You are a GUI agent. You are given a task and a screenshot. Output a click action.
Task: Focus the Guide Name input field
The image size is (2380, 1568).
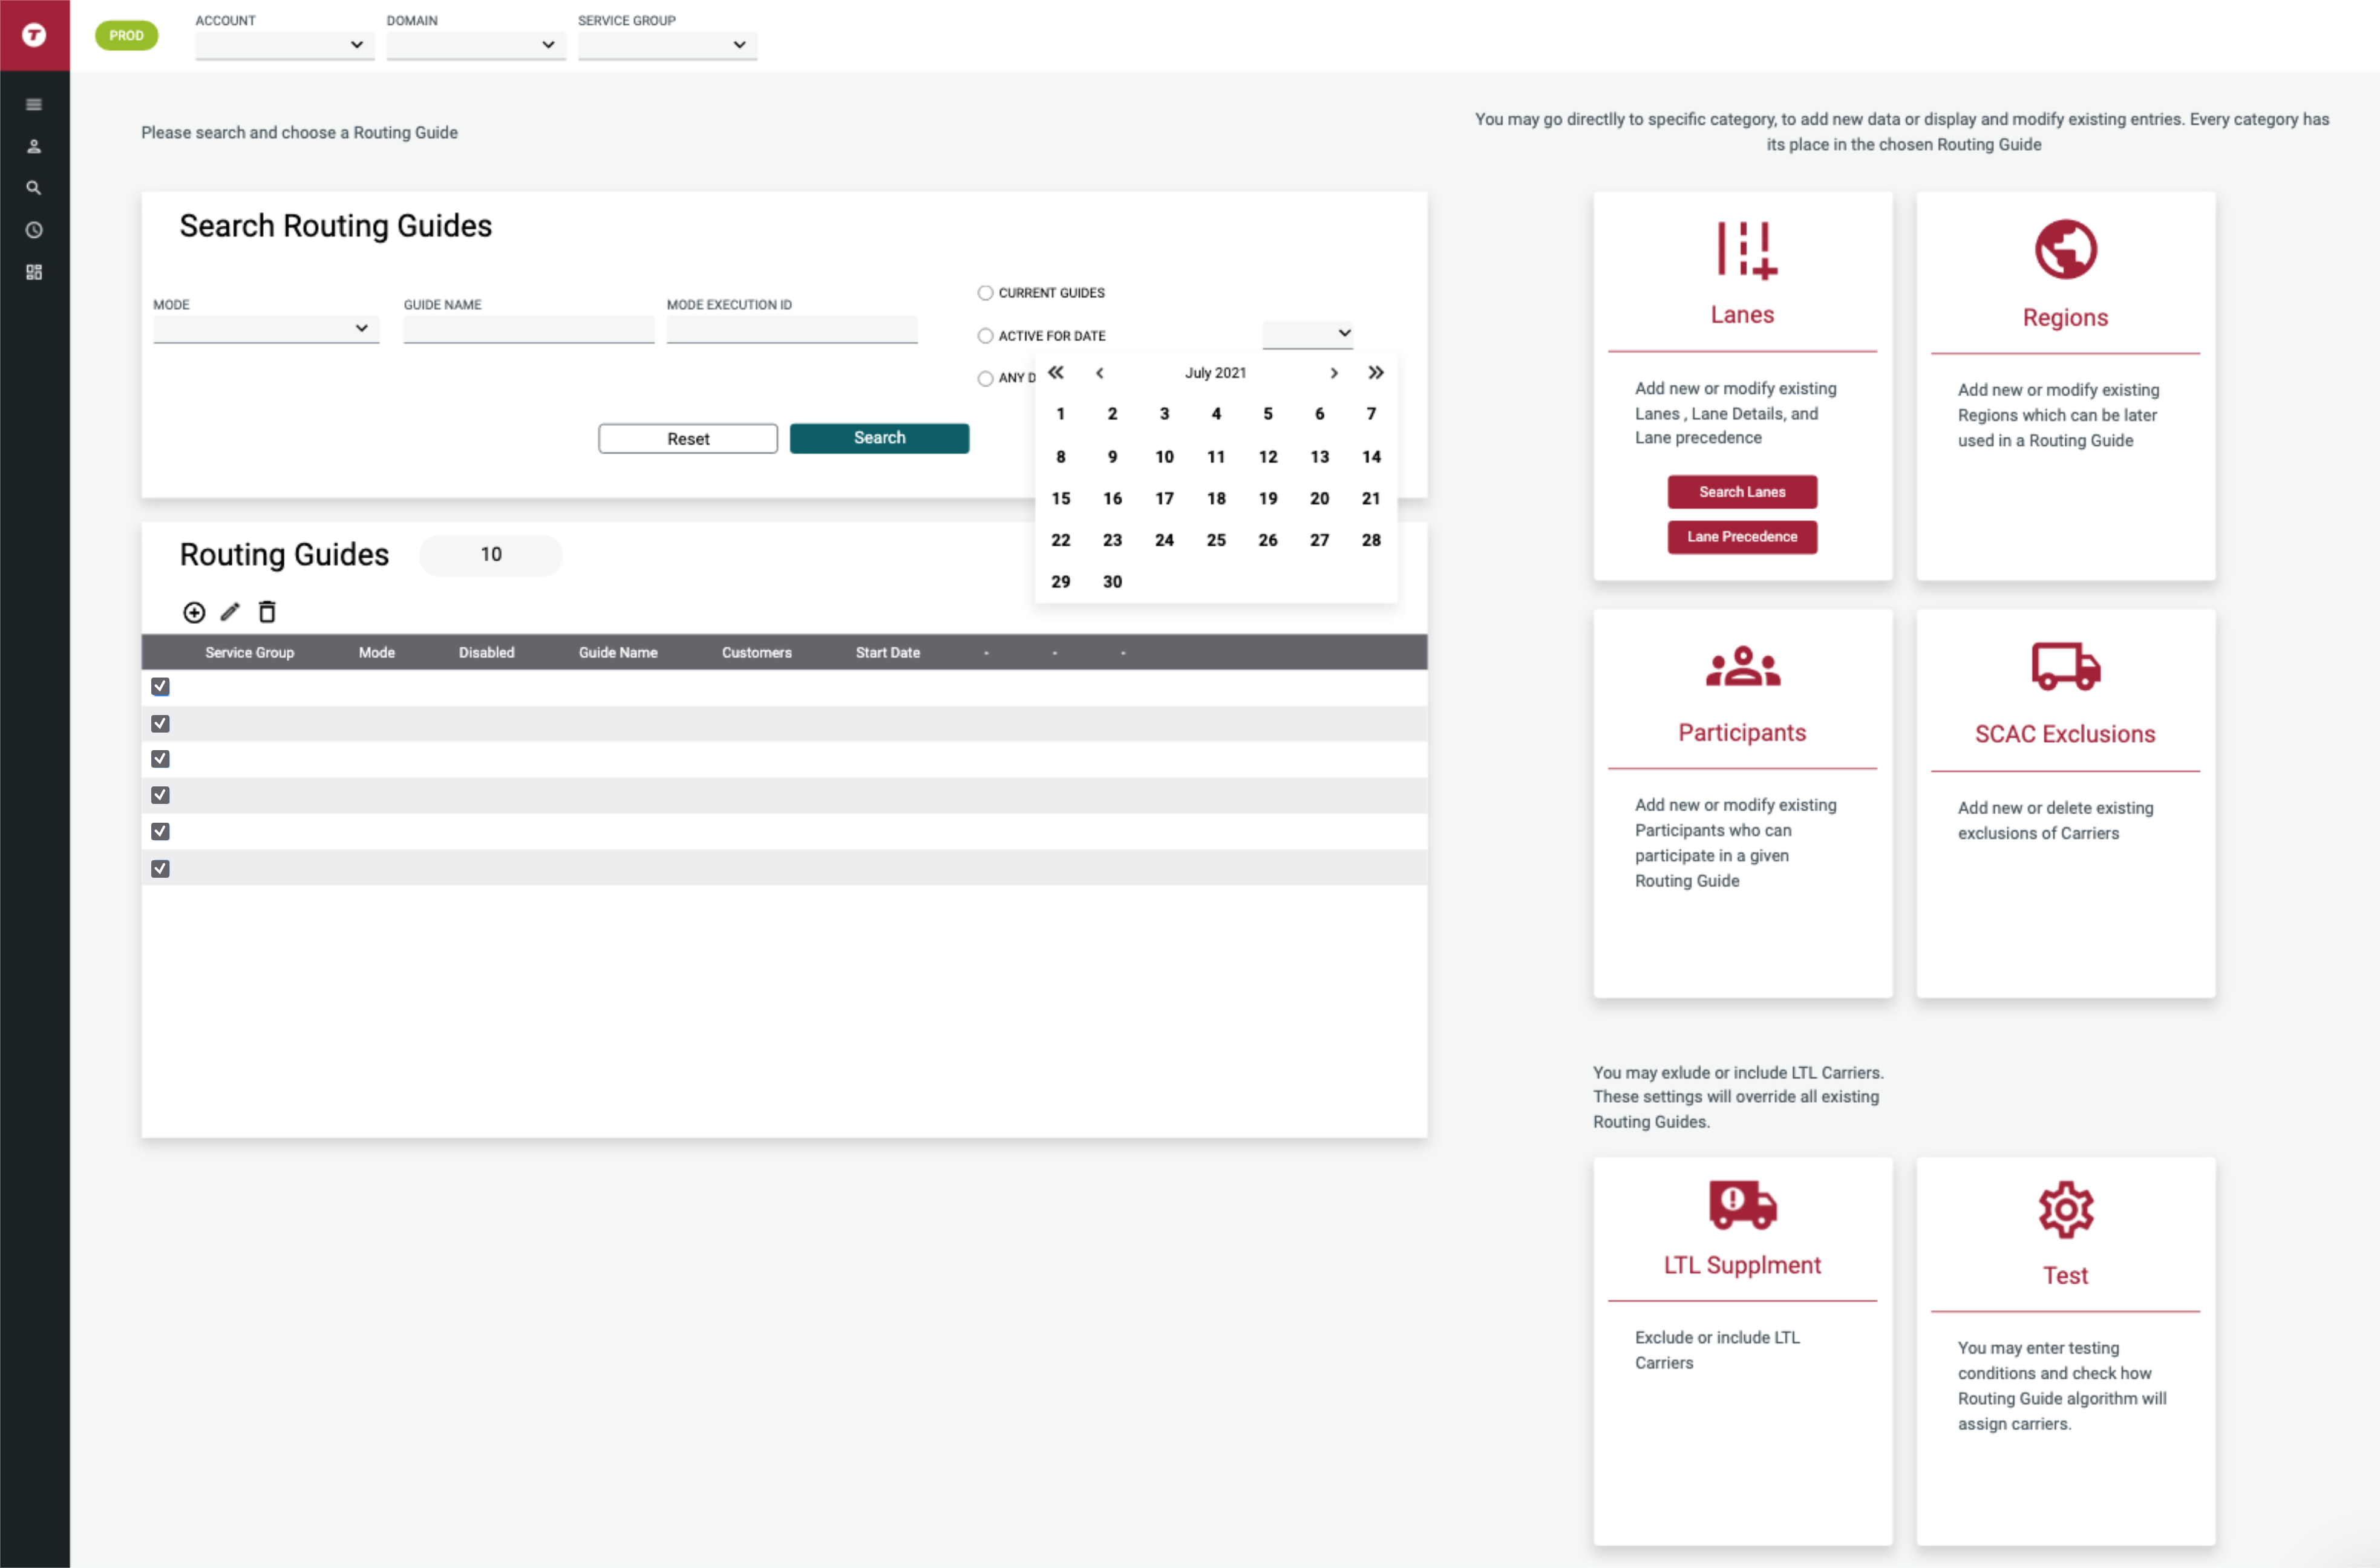(528, 329)
